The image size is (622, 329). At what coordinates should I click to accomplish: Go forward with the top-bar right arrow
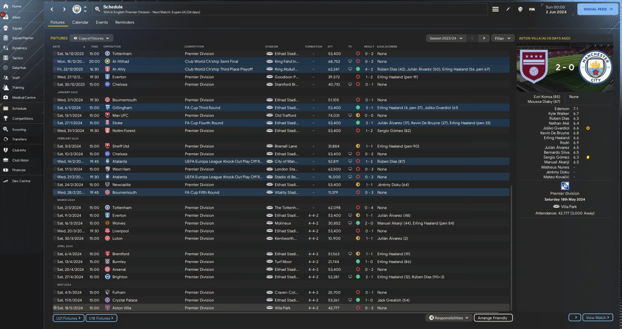[x=64, y=9]
